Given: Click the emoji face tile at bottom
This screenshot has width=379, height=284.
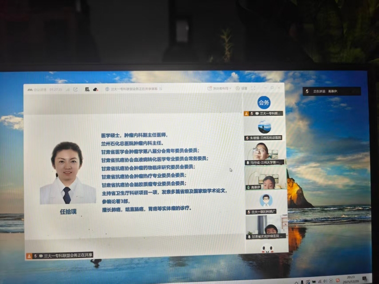Looking at the screenshot, I should [266, 249].
